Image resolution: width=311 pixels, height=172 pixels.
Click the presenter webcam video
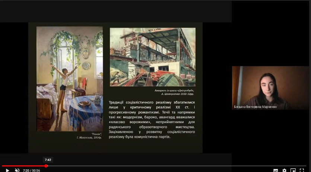click(x=270, y=88)
